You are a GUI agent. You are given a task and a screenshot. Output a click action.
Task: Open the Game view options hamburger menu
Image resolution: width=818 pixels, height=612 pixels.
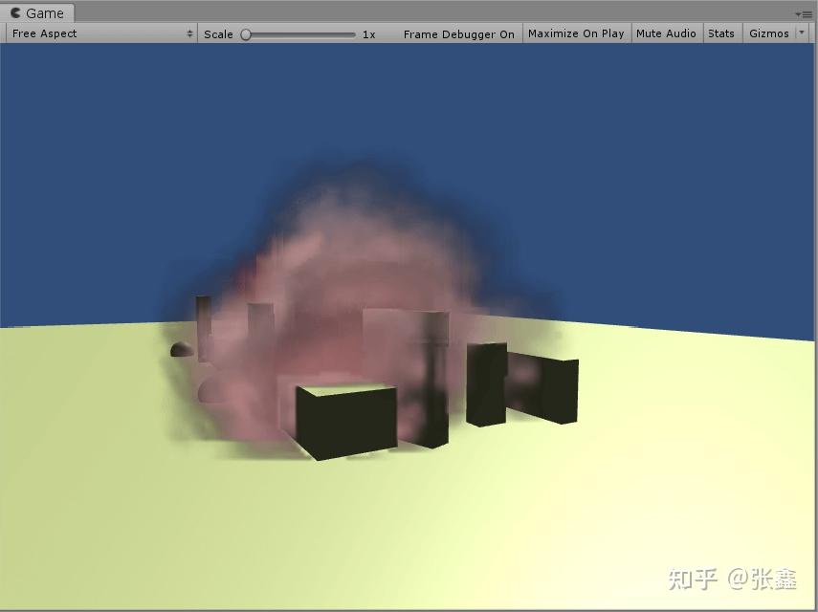click(807, 13)
